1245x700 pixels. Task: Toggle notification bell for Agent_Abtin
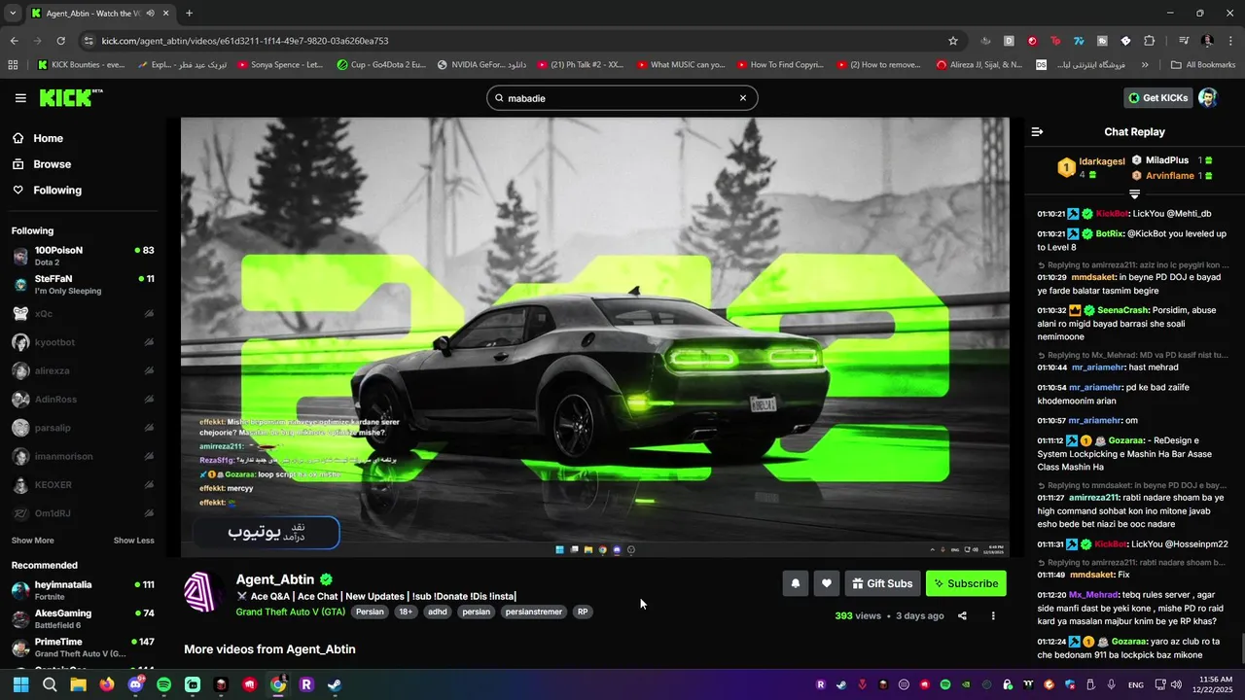point(796,583)
